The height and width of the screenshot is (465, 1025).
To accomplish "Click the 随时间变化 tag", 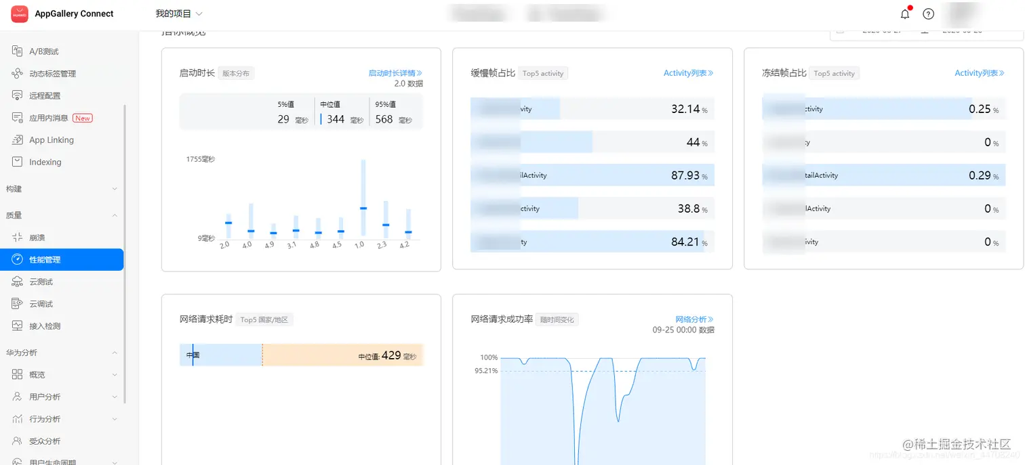I will tap(557, 319).
